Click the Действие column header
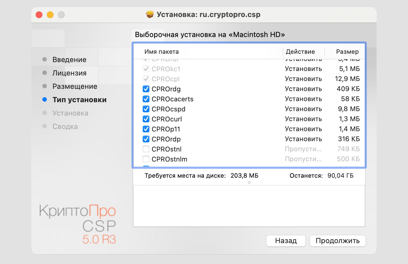Screen dimensions: 408x264 300,52
